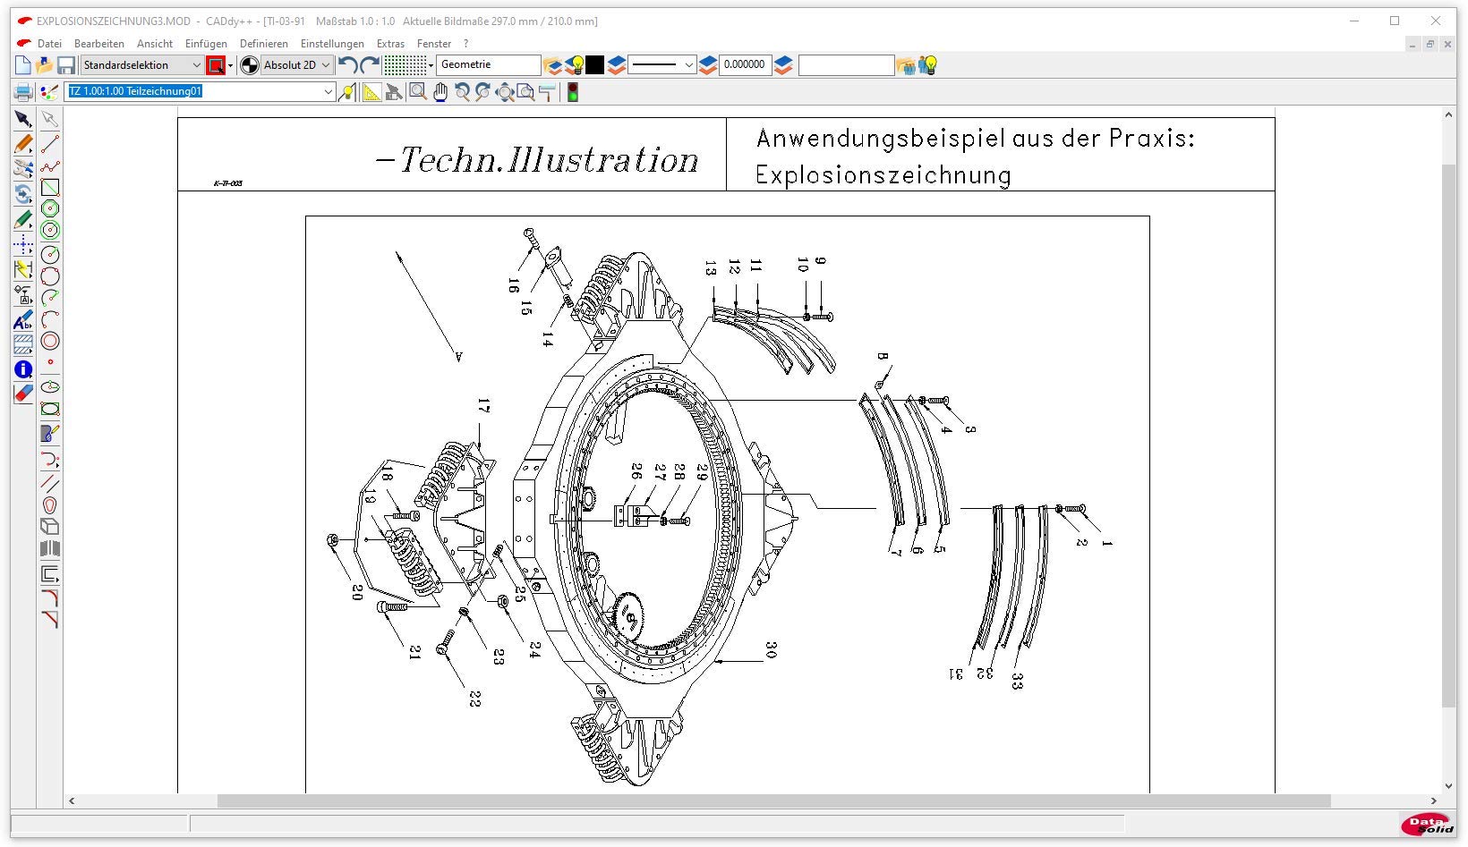The width and height of the screenshot is (1468, 847).
Task: Click the empty group name field
Action: tap(846, 65)
